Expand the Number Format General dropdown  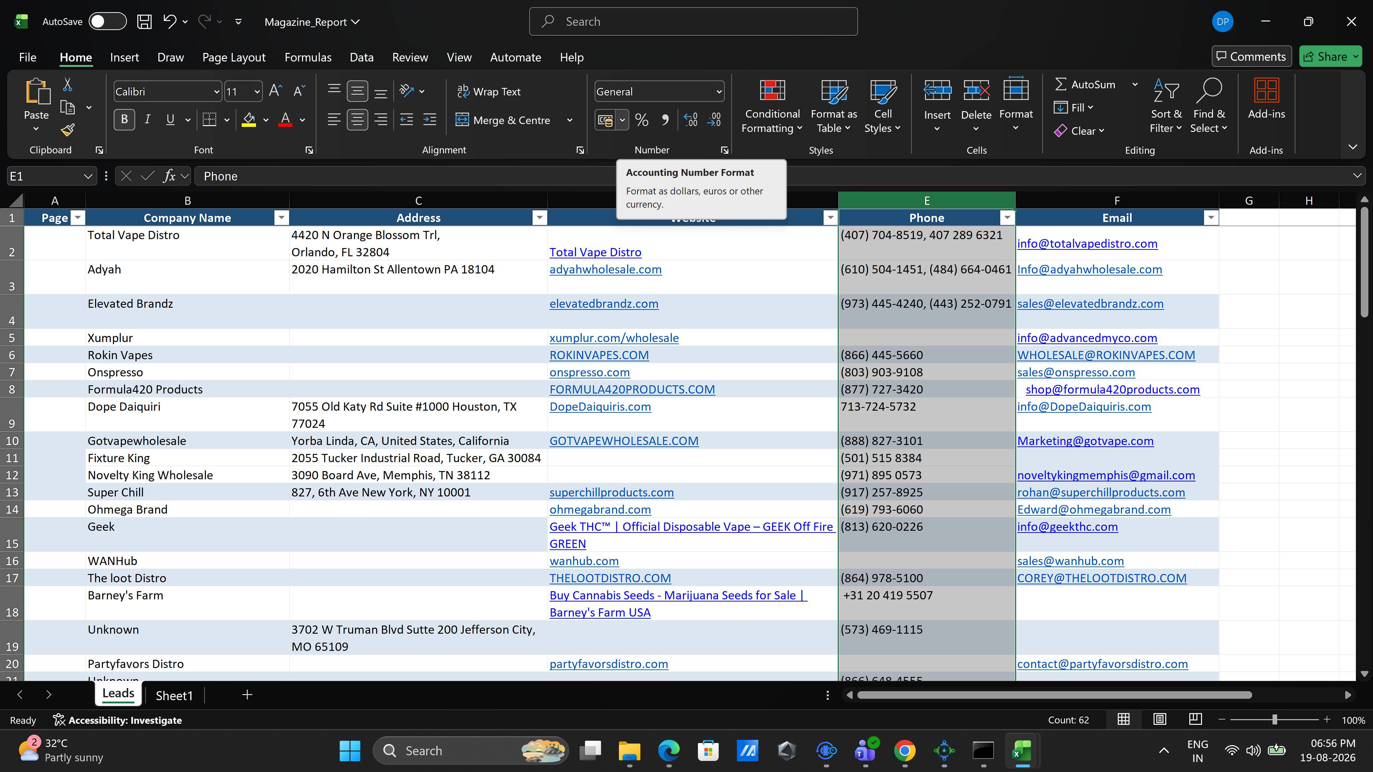coord(718,91)
